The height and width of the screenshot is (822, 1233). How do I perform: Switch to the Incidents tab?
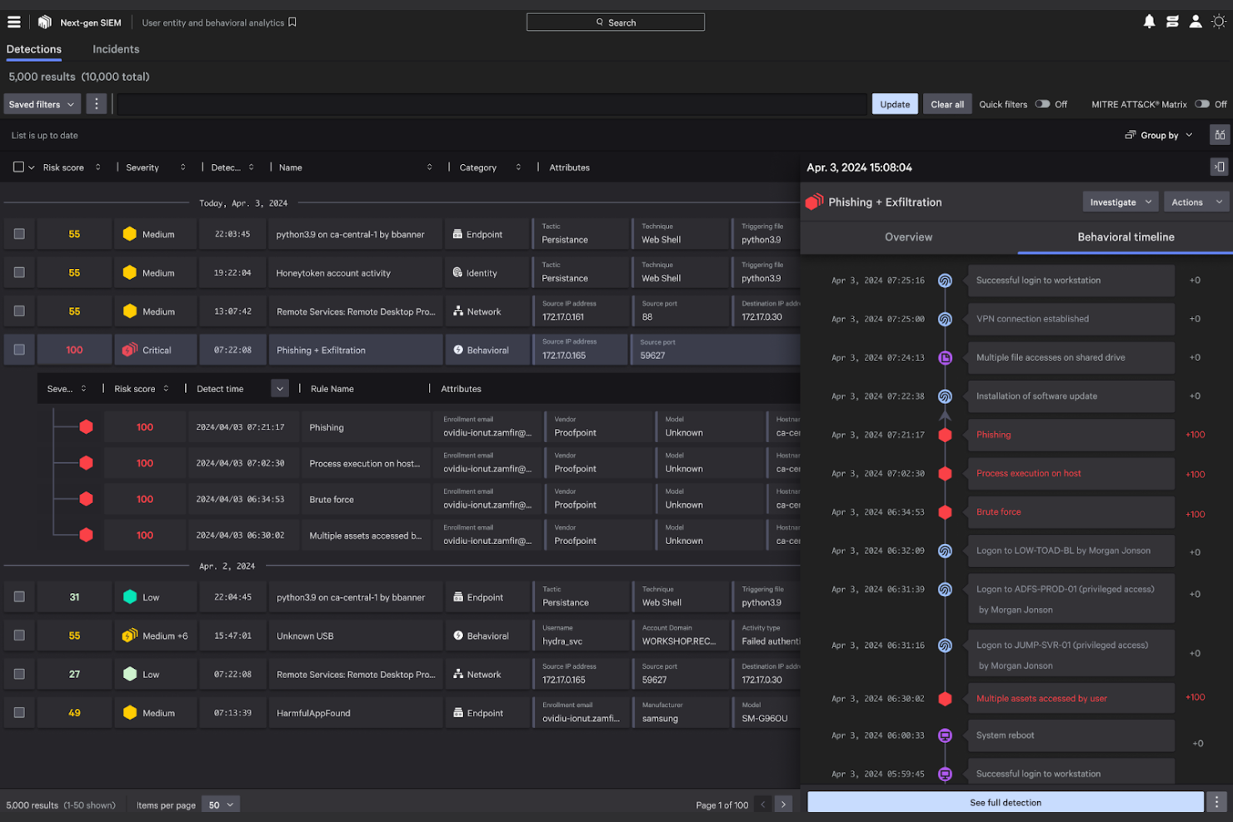point(115,49)
